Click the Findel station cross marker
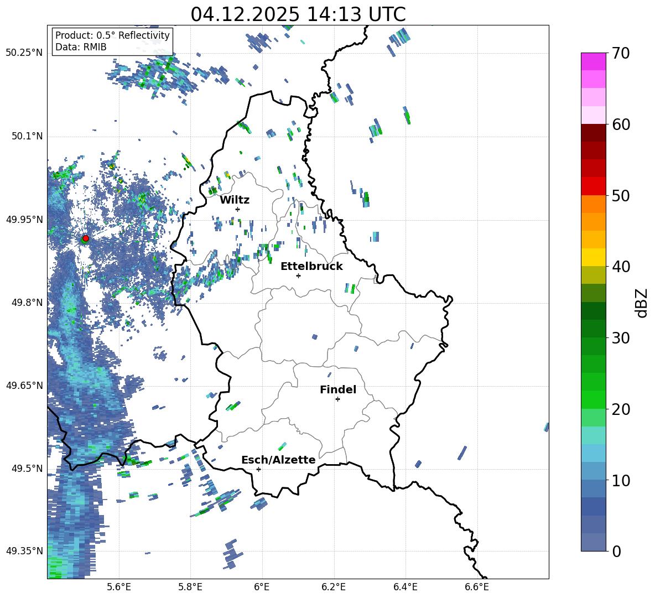655x598 pixels. (x=337, y=399)
